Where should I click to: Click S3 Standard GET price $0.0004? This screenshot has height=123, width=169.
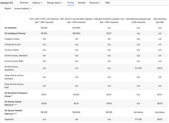76,28
